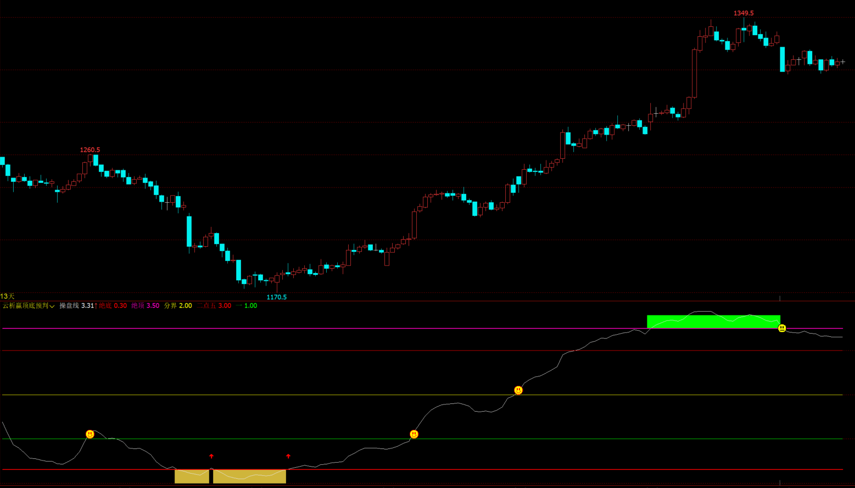The image size is (855, 488).
Task: Click the red arrow after the second yellow zone
Action: [288, 456]
